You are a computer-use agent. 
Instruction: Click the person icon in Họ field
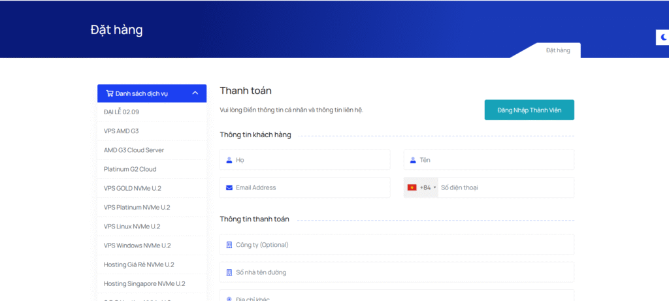click(x=229, y=160)
